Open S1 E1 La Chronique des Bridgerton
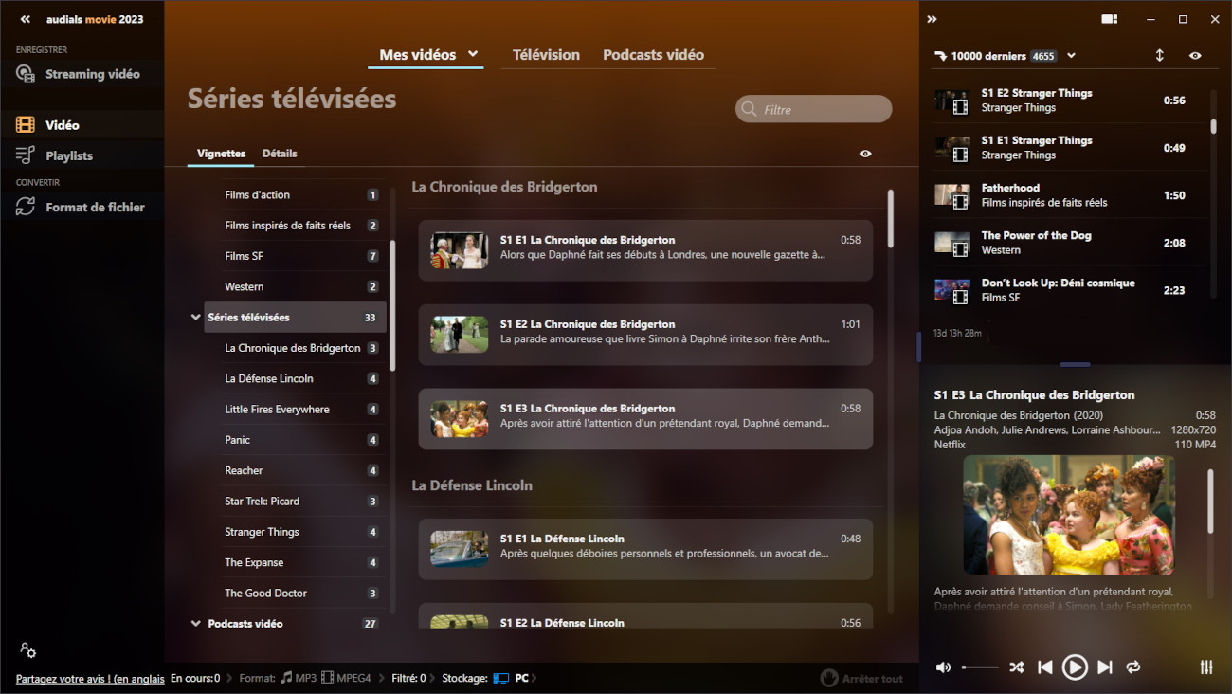Viewport: 1232px width, 694px height. [x=645, y=250]
